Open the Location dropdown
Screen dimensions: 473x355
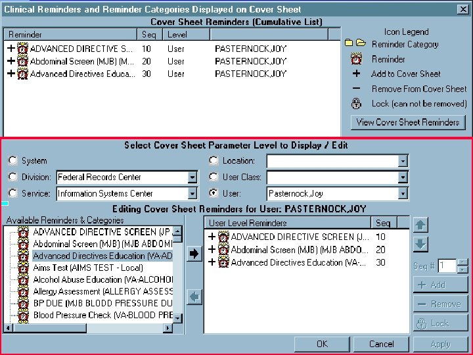[x=403, y=161]
